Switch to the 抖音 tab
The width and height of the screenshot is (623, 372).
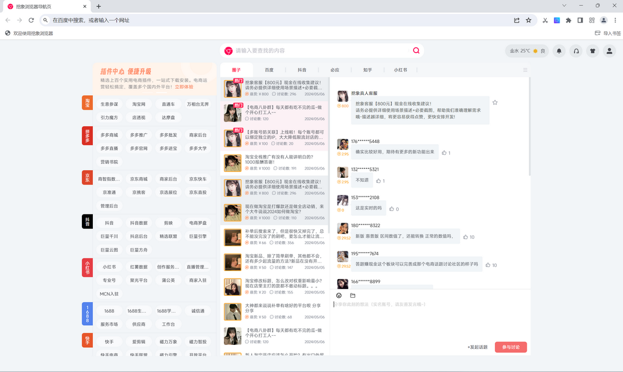[302, 70]
